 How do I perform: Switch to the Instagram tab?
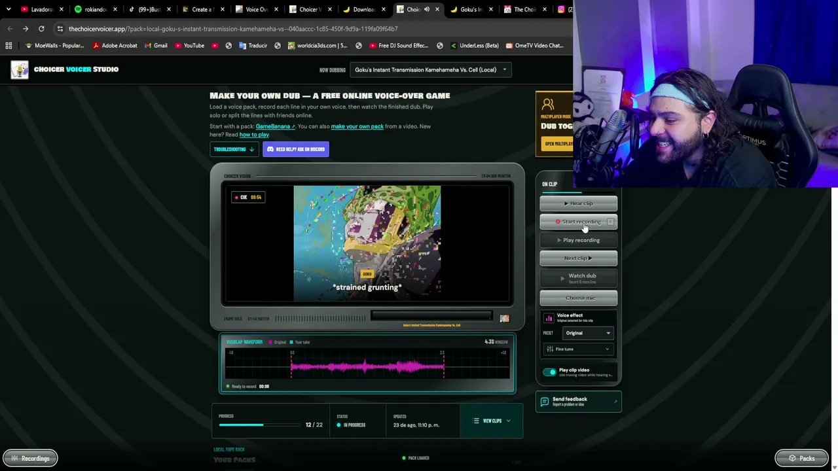pyautogui.click(x=564, y=9)
